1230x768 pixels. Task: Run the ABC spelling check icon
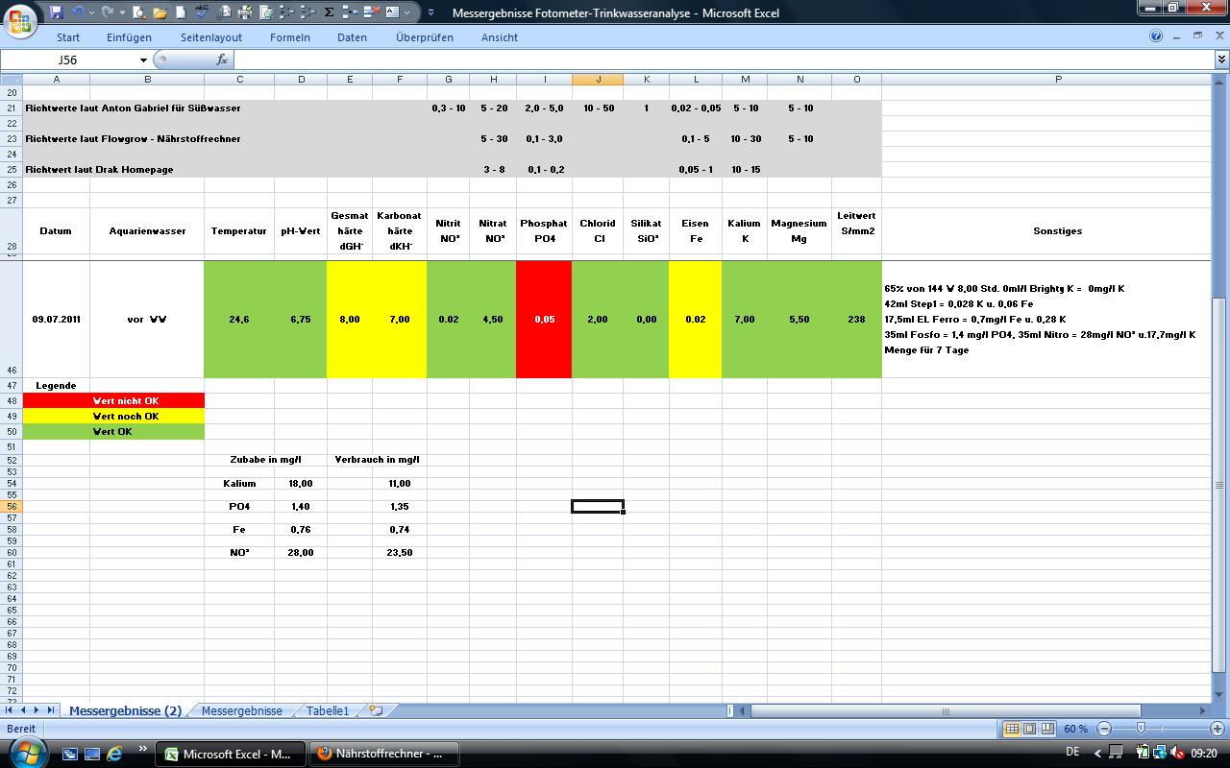[201, 12]
